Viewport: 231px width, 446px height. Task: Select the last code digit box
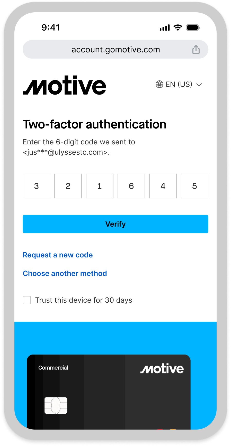click(x=194, y=186)
